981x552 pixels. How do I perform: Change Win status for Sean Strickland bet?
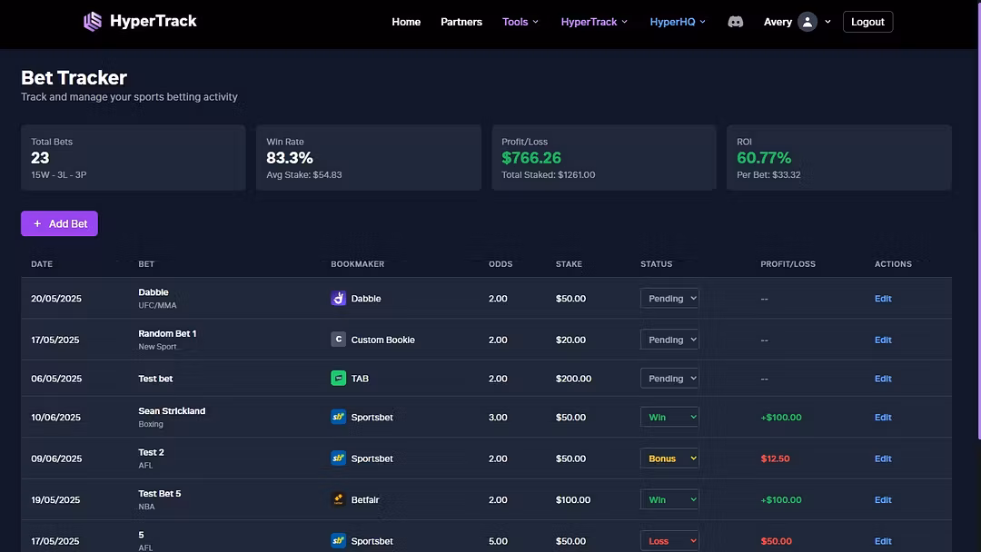pos(669,417)
